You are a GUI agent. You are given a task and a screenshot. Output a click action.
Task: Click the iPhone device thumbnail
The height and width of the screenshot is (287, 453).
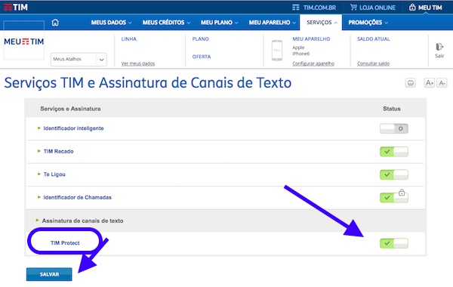277,51
